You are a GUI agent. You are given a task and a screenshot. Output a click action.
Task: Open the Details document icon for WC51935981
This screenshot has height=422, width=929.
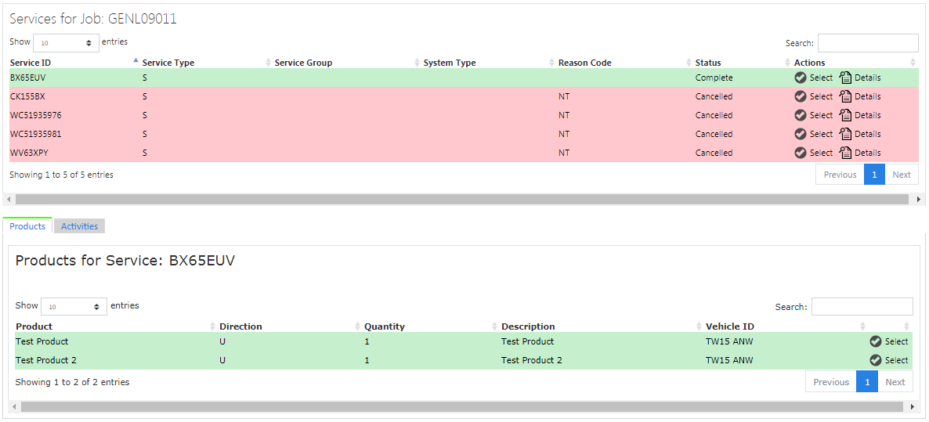(x=845, y=134)
